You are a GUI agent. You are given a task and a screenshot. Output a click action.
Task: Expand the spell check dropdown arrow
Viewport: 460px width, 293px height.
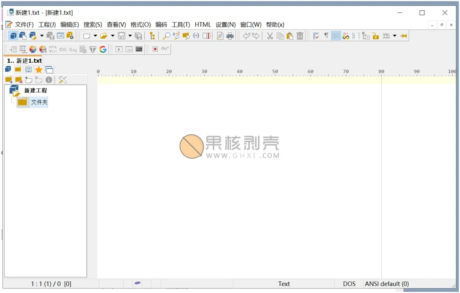[x=395, y=36]
